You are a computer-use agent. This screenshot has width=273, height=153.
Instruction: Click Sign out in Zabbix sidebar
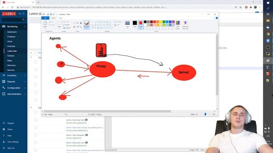click(11, 148)
